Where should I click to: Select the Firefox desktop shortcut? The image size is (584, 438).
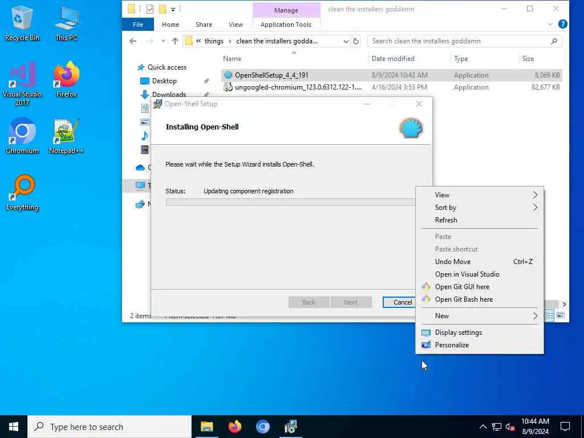click(x=66, y=80)
